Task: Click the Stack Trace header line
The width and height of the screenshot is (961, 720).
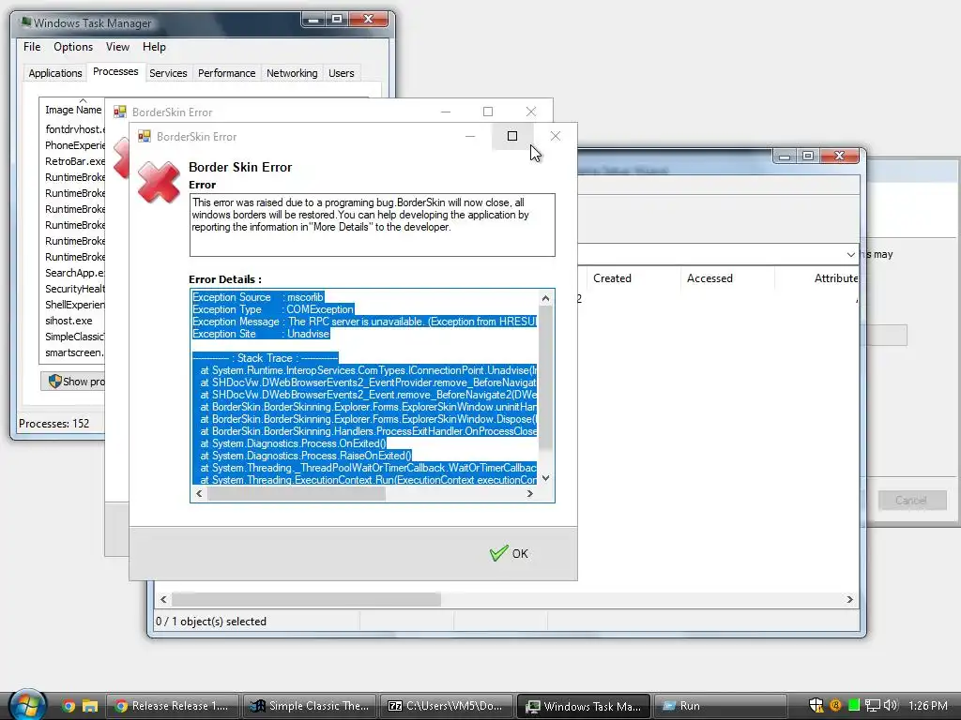Action: [x=265, y=358]
